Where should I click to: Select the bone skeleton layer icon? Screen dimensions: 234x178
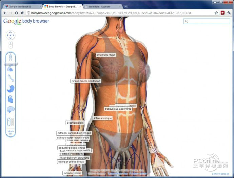tap(11, 78)
